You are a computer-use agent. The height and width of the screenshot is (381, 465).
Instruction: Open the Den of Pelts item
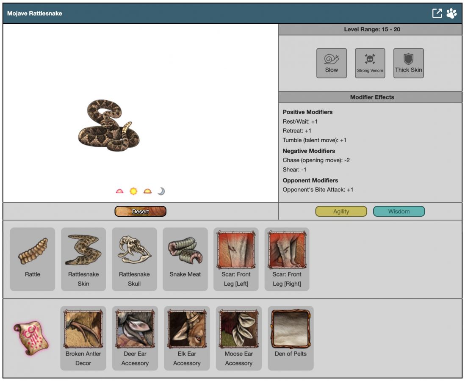[291, 338]
